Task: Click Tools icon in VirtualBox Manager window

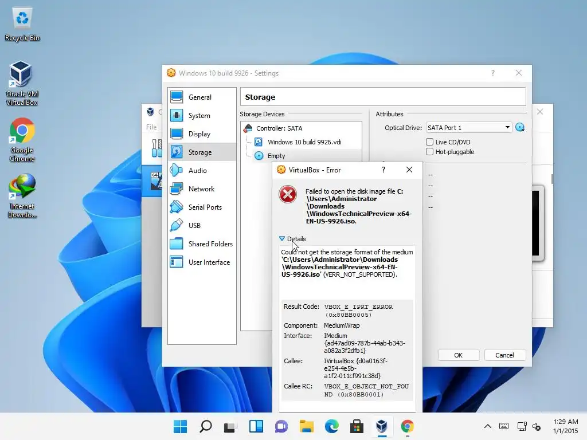Action: [156, 148]
